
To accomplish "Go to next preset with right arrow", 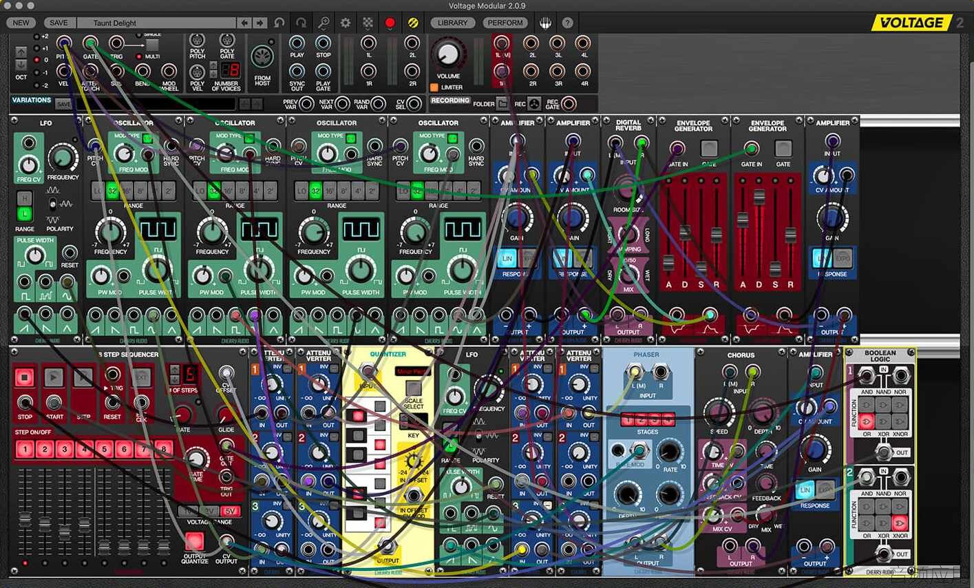I will [x=260, y=23].
